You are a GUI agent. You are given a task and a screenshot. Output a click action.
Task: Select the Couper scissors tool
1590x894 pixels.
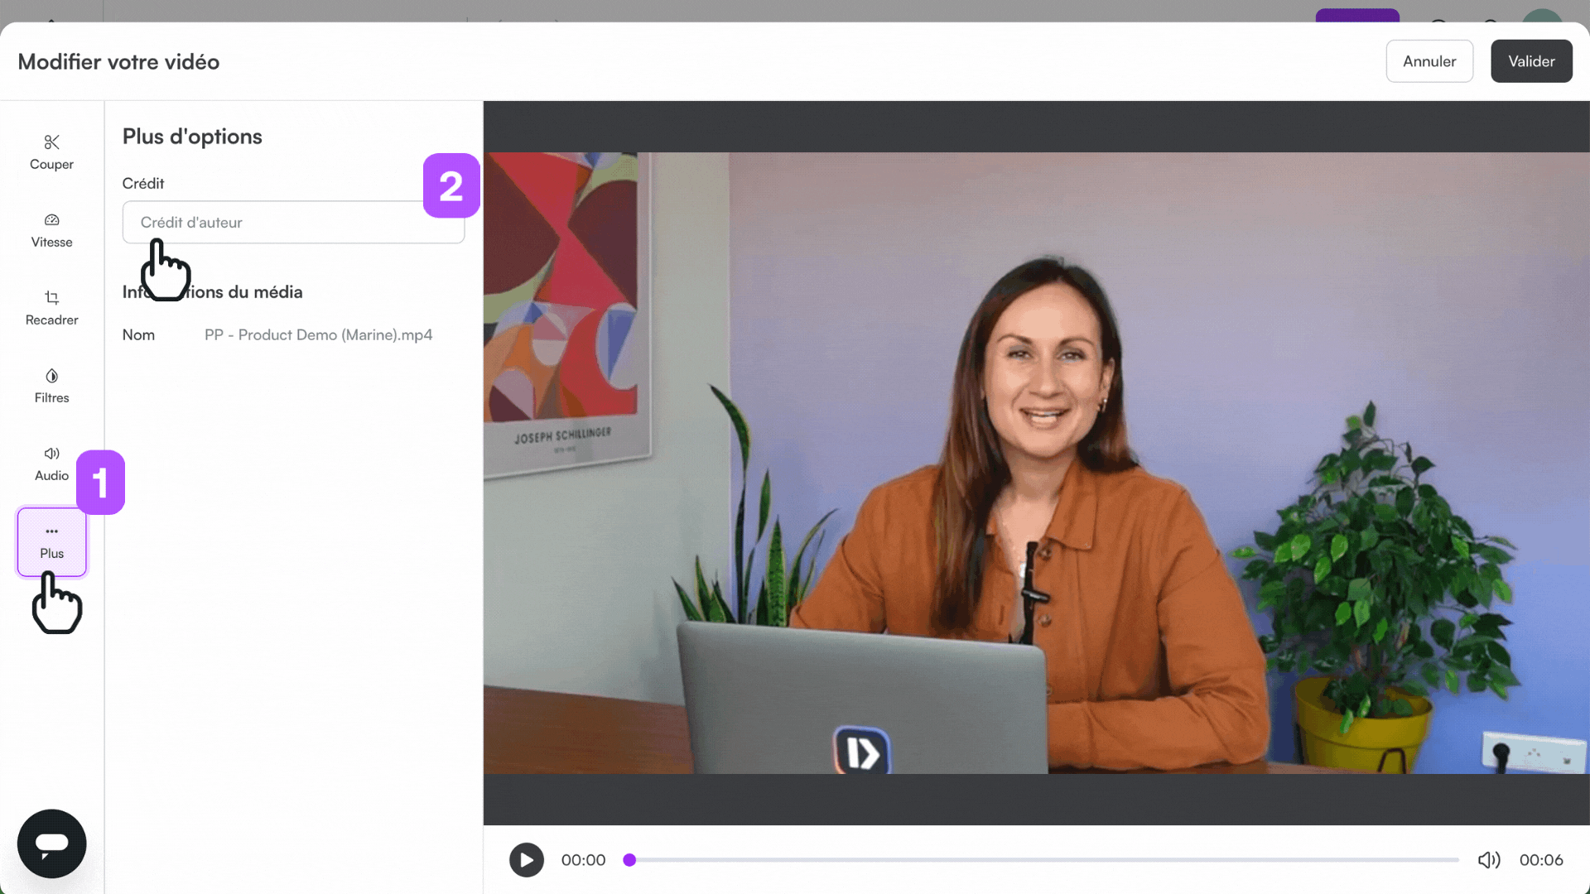(x=51, y=152)
